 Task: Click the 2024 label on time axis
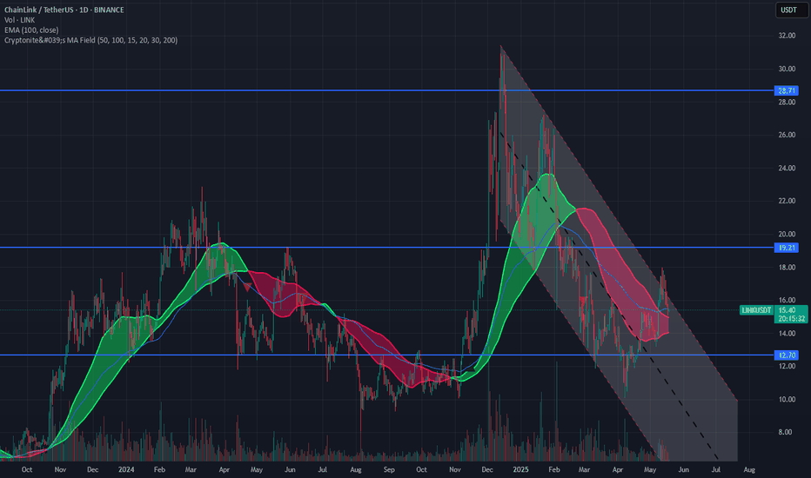(x=126, y=469)
